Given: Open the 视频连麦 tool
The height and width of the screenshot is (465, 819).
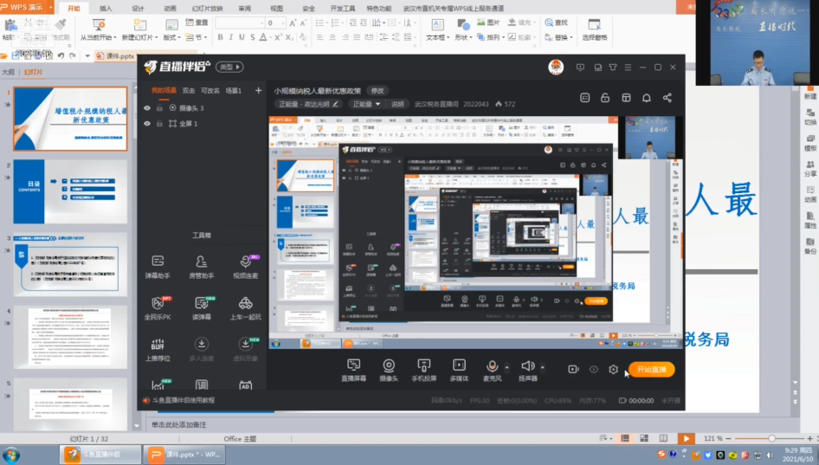Looking at the screenshot, I should pos(246,266).
